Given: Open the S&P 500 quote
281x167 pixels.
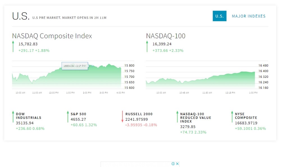Looking at the screenshot, I should [78, 114].
